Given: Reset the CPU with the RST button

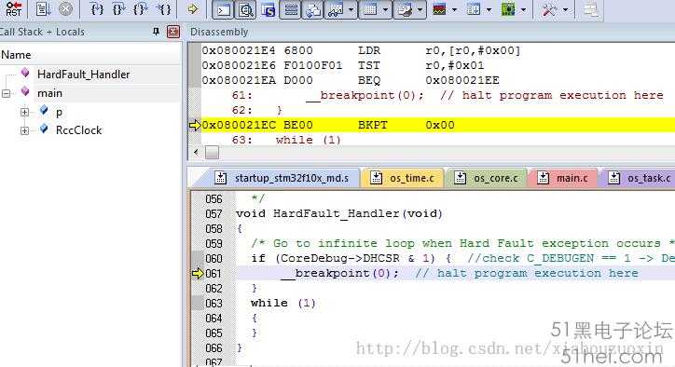Looking at the screenshot, I should pyautogui.click(x=14, y=8).
